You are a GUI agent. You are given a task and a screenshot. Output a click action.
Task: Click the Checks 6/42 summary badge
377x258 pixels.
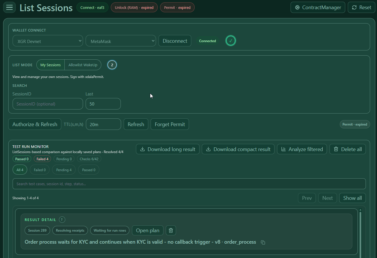89,159
